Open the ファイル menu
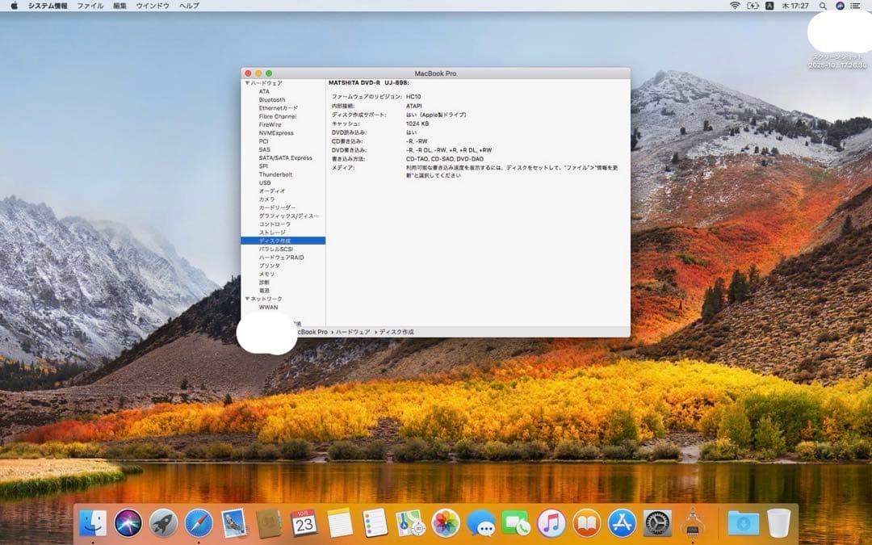Viewport: 872px width, 545px height. coord(90,6)
